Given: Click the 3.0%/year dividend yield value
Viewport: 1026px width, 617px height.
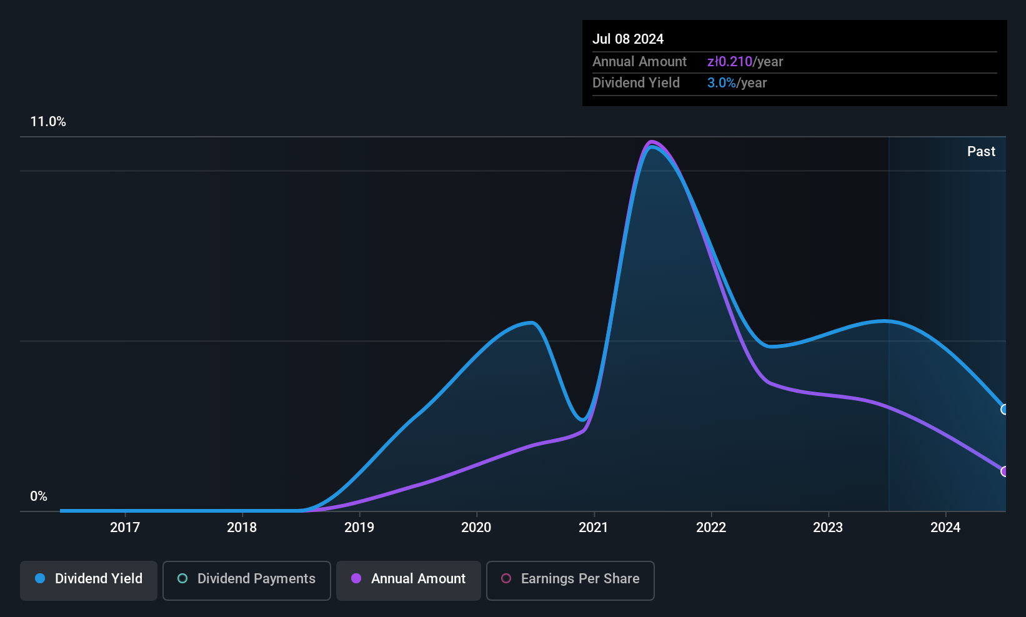Looking at the screenshot, I should pos(737,83).
